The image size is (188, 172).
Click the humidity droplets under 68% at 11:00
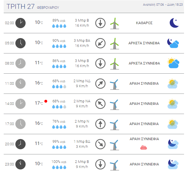(x=59, y=86)
